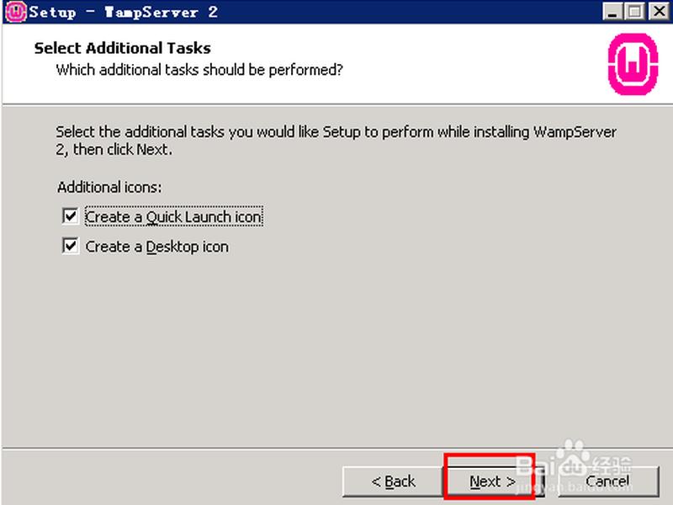Proceed by clicking Next button
Viewport: 673px width, 505px height.
pos(492,481)
